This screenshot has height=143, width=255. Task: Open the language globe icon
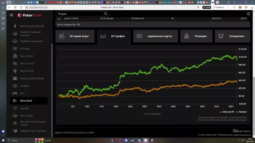(248, 14)
